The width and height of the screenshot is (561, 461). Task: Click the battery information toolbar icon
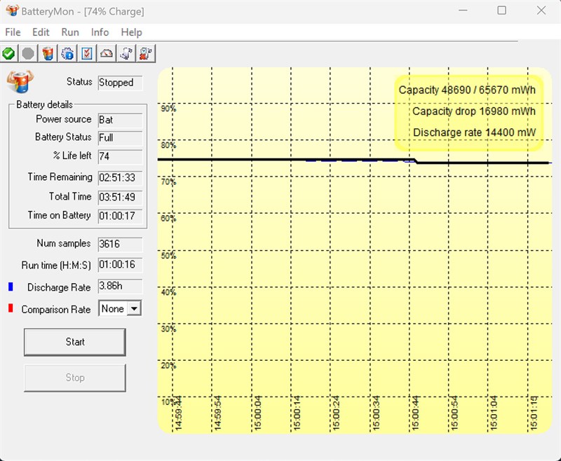pos(48,53)
